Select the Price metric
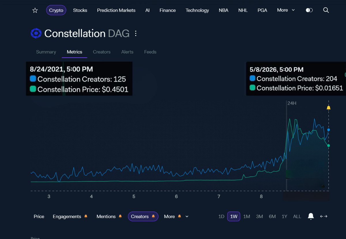The image size is (346, 239). (39, 216)
